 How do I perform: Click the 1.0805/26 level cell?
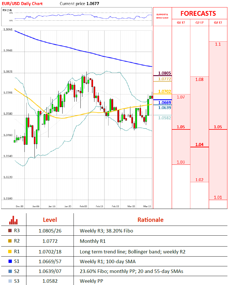[x=50, y=231]
